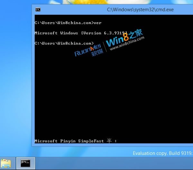Click the blue desktop left of the window
Screen dimensions: 193x170
[15, 80]
